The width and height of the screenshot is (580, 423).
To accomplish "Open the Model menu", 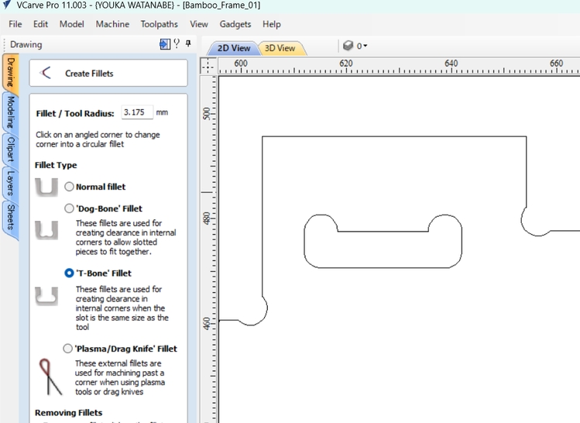I will 72,24.
